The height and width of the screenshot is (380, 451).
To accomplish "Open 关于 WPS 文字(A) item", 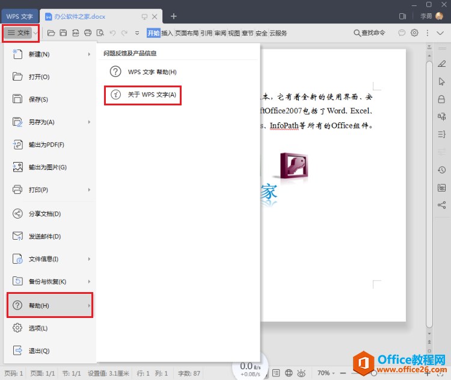I will click(x=143, y=95).
